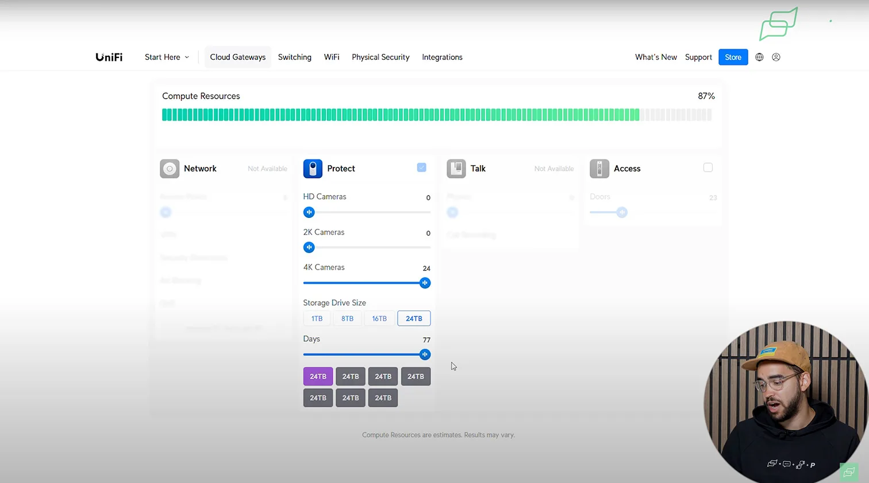Click the Talk application icon

click(x=456, y=169)
